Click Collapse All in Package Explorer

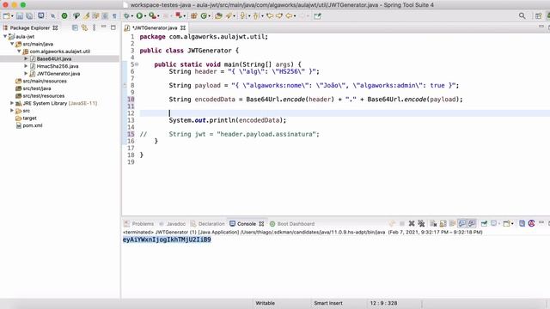[x=75, y=27]
